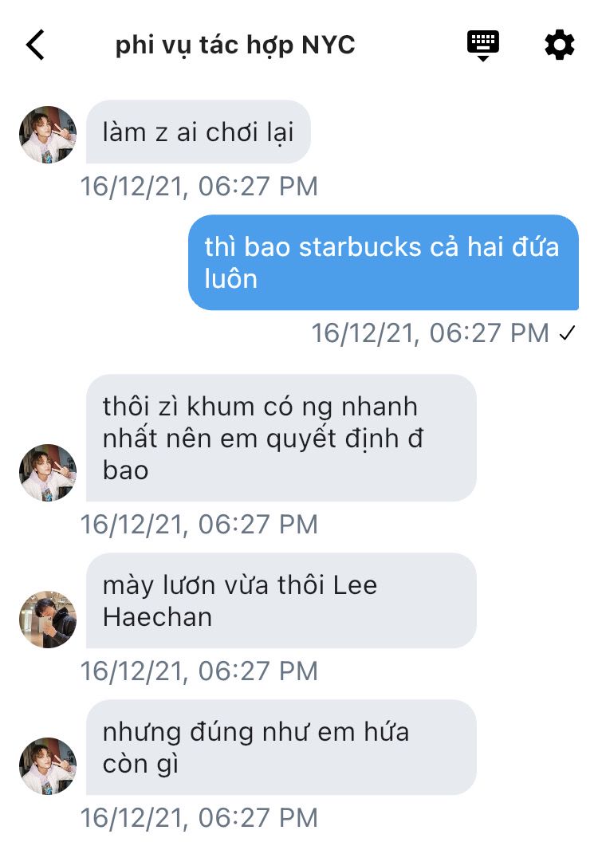Tap the last timestamp at bottom of chat
Image resolution: width=598 pixels, height=842 pixels.
[199, 817]
